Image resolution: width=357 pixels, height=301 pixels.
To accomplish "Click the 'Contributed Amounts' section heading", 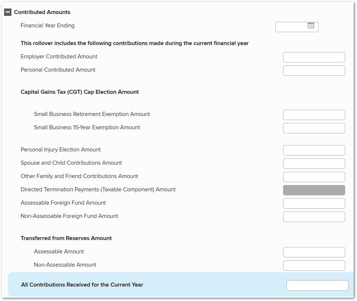I will (42, 12).
